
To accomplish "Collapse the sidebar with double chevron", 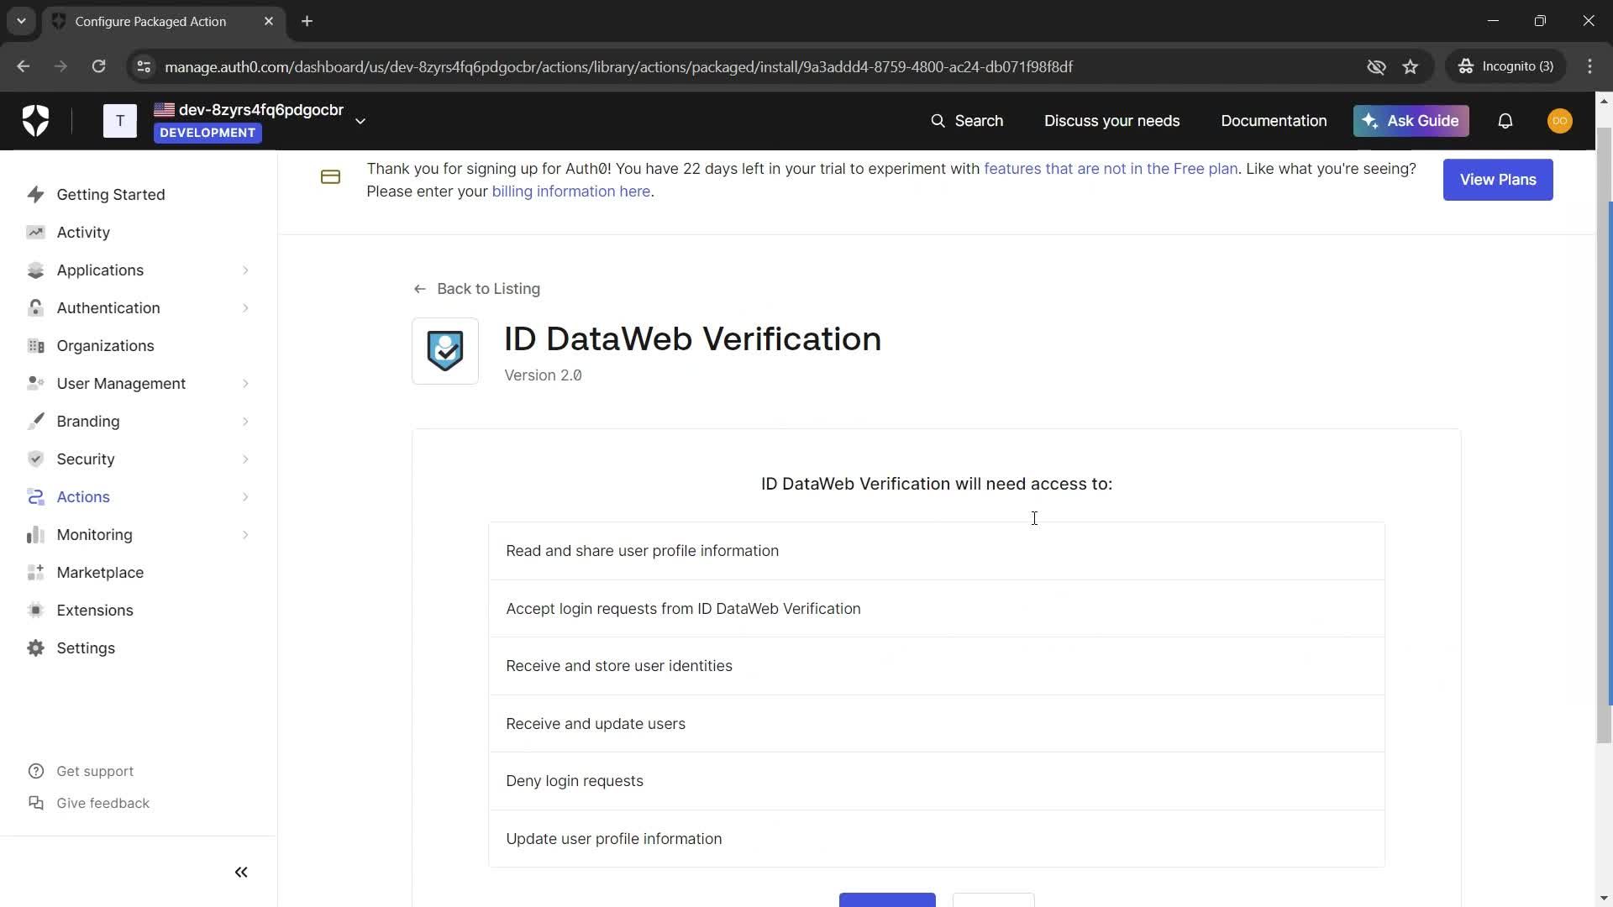I will [241, 873].
